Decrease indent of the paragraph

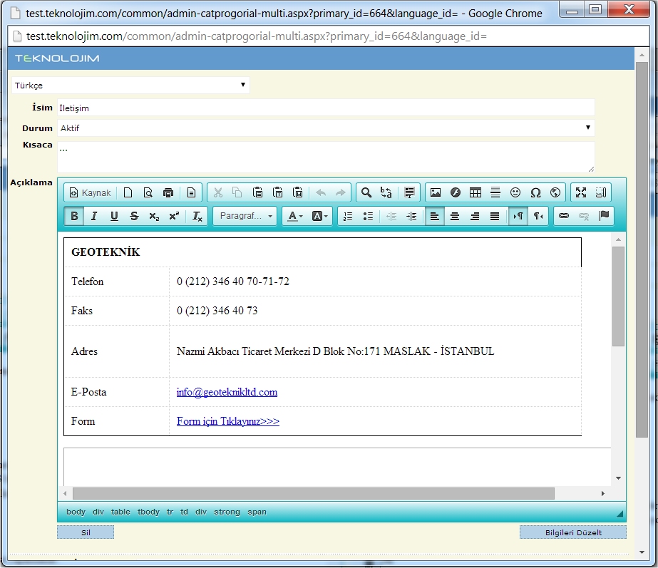[391, 216]
